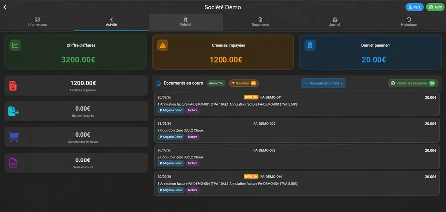Click the cyan export icon beside BL non facturés
The height and width of the screenshot is (212, 446).
click(x=13, y=111)
